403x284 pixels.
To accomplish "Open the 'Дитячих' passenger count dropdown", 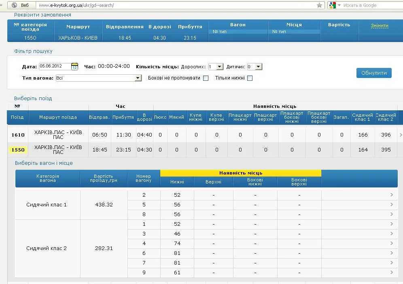I will (259, 67).
